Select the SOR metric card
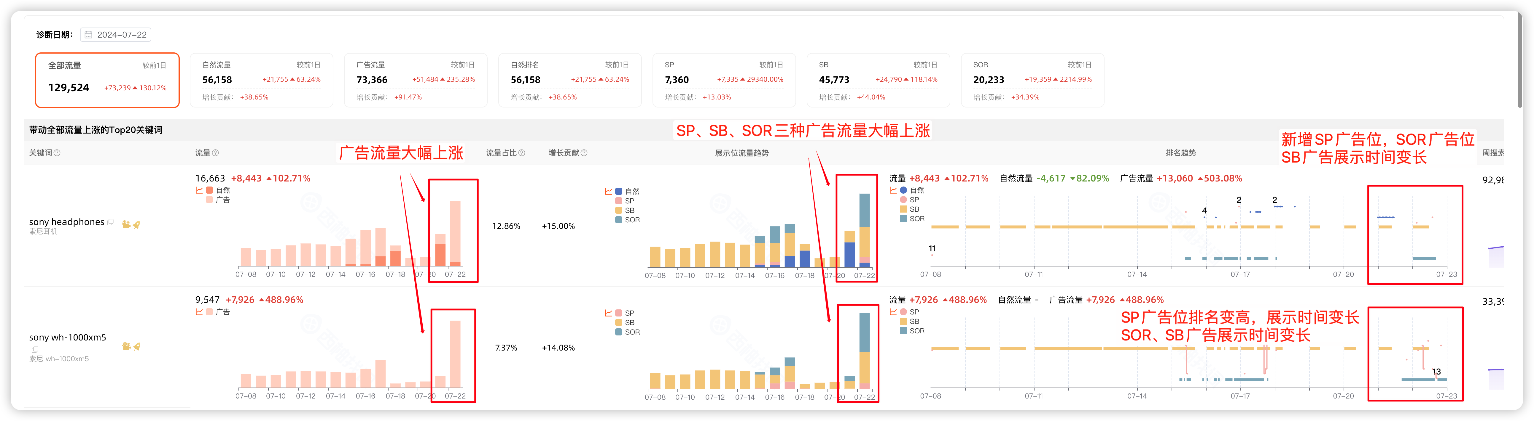This screenshot has height=421, width=1534. (1032, 80)
